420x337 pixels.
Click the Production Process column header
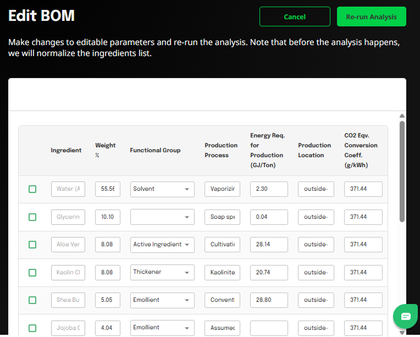coord(221,150)
